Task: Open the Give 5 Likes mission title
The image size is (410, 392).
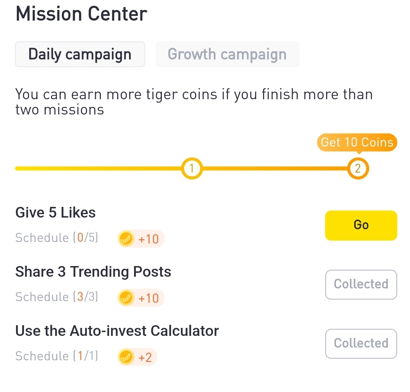Action: point(55,213)
